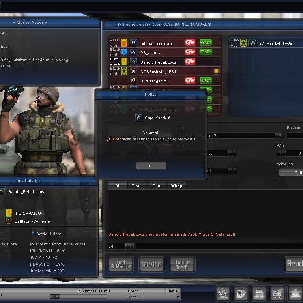The image size is (303, 303).
Task: Click the Ready button at right
Action: pos(294,264)
